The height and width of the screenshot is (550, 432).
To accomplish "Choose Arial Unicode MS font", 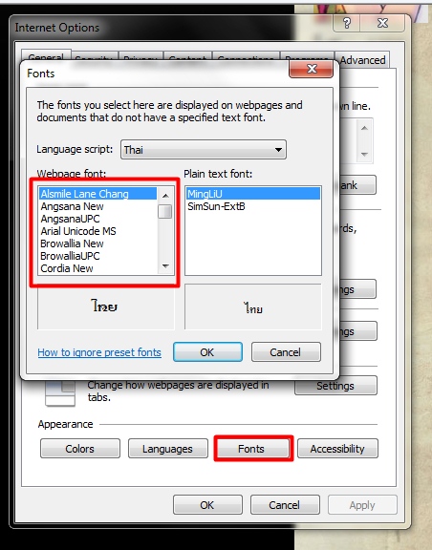I will [x=78, y=231].
